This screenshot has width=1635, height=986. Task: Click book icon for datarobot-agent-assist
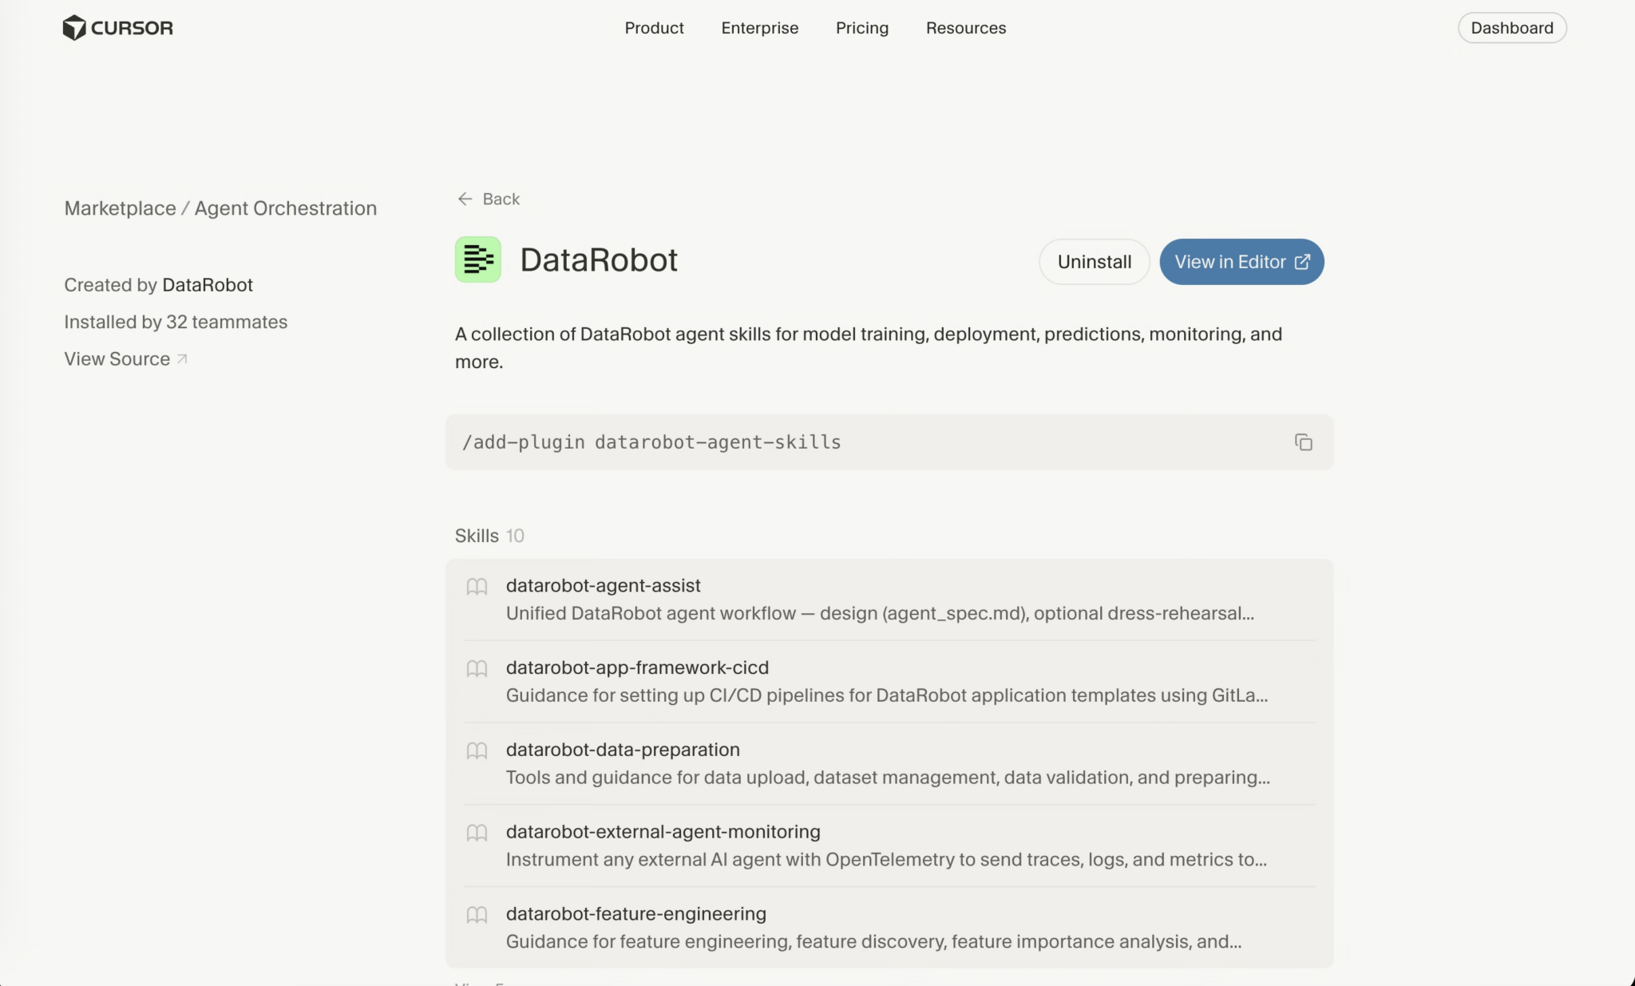pyautogui.click(x=477, y=587)
